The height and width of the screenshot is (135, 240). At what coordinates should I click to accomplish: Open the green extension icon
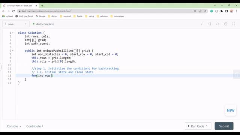click(x=211, y=11)
